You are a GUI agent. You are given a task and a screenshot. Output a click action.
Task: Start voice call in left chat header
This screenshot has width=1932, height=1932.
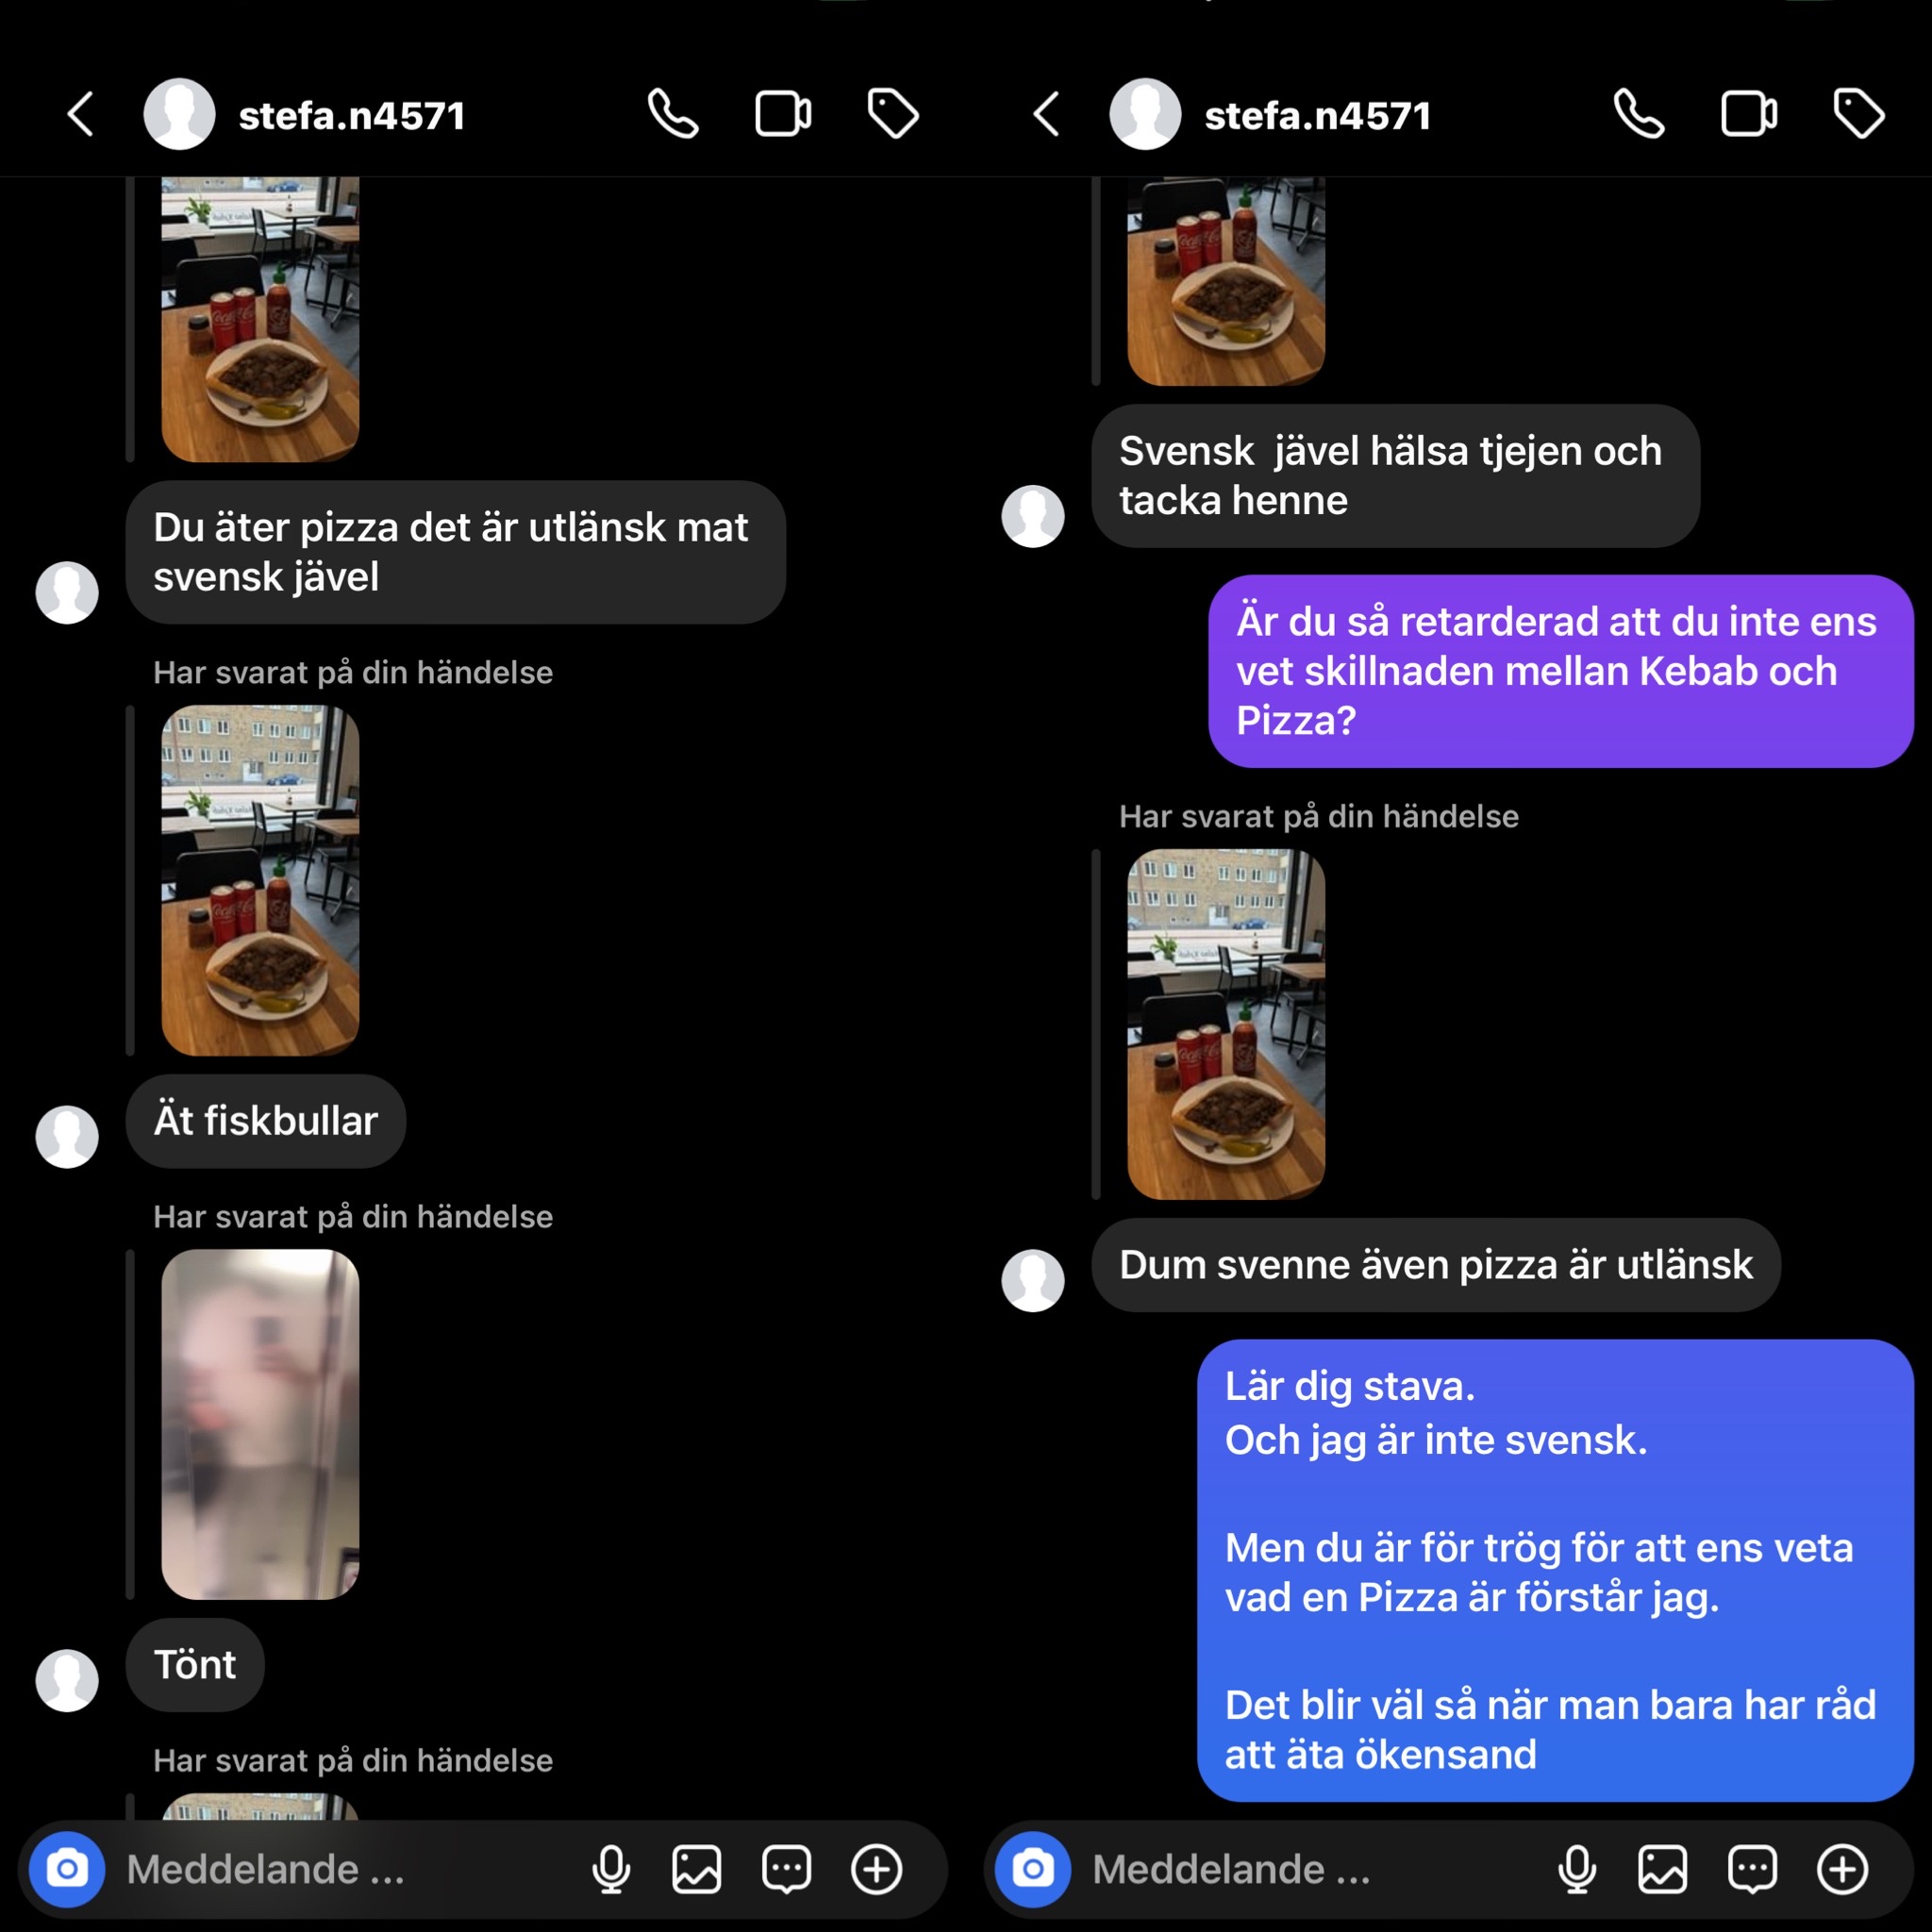coord(673,114)
